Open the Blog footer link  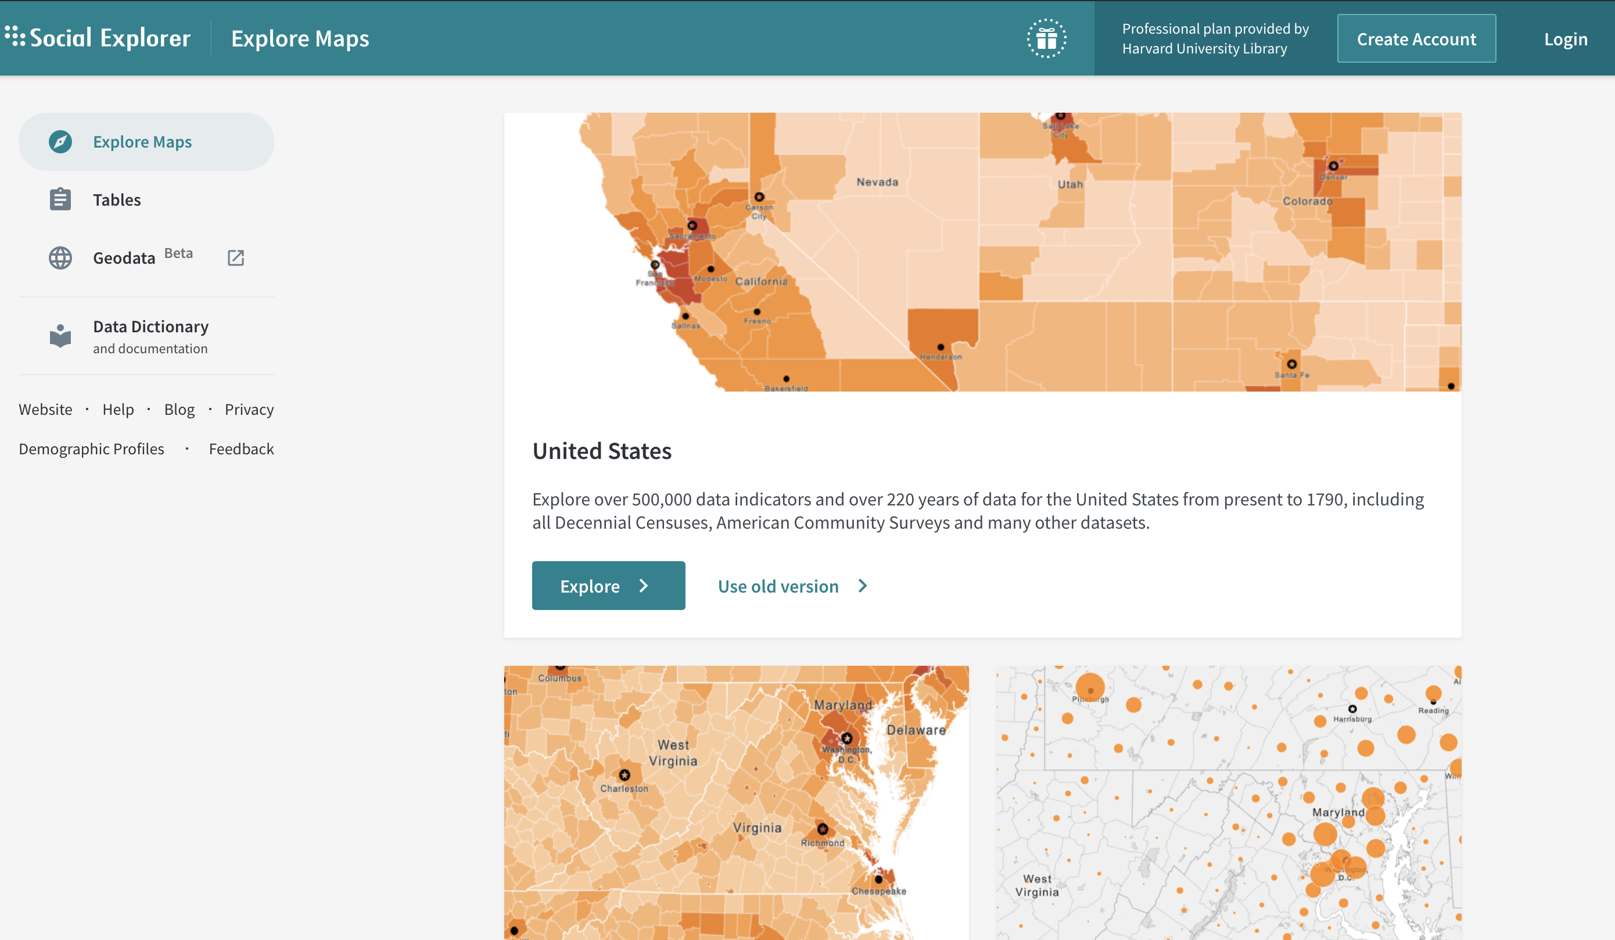pyautogui.click(x=180, y=410)
